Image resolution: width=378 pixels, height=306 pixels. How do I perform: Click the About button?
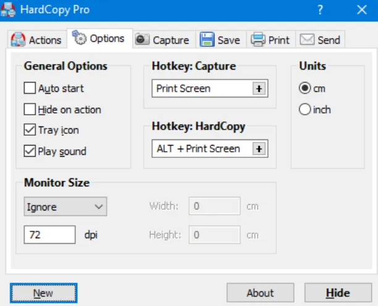point(261,293)
